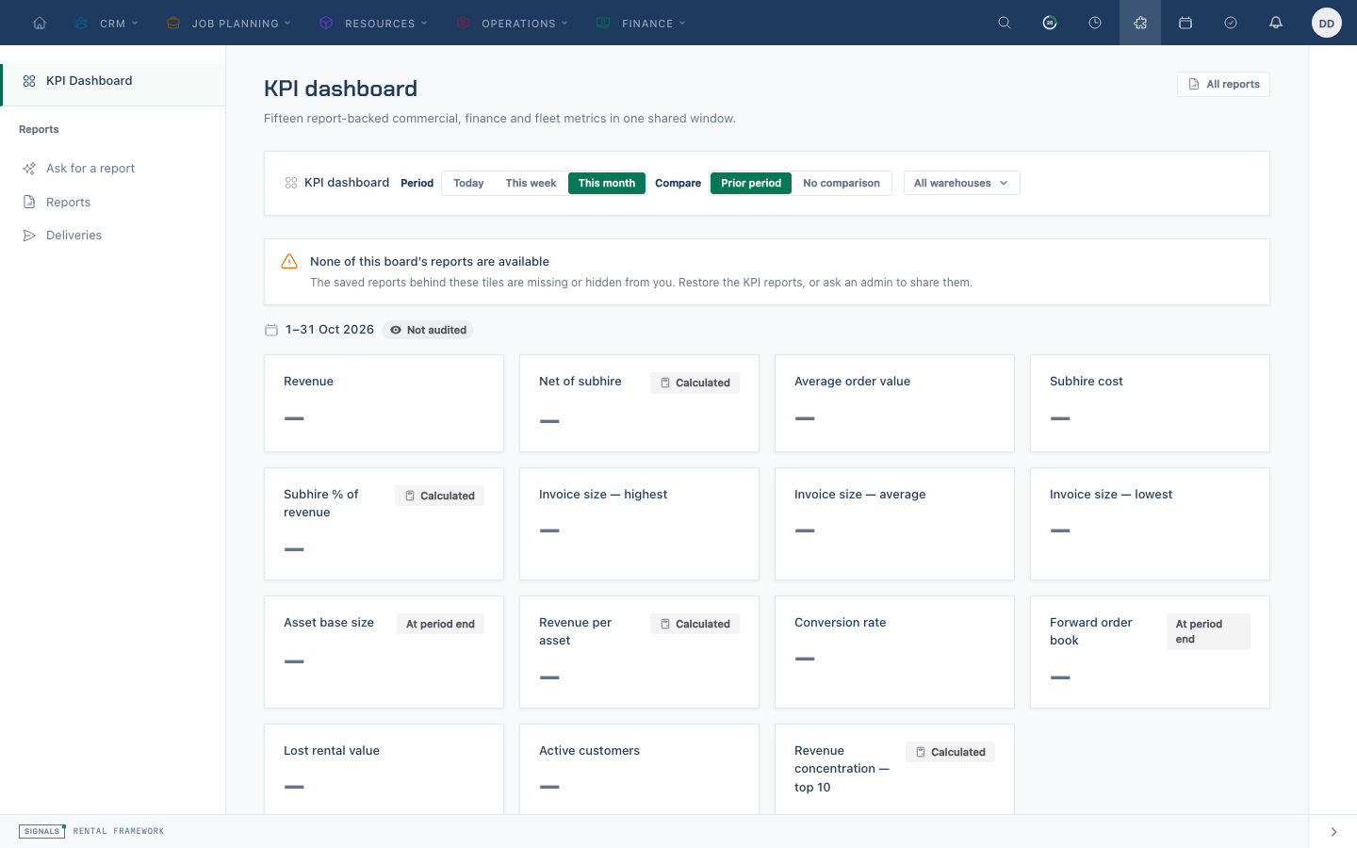This screenshot has width=1357, height=848.
Task: Click the Signals Rental Framework logo
Action: [91, 831]
